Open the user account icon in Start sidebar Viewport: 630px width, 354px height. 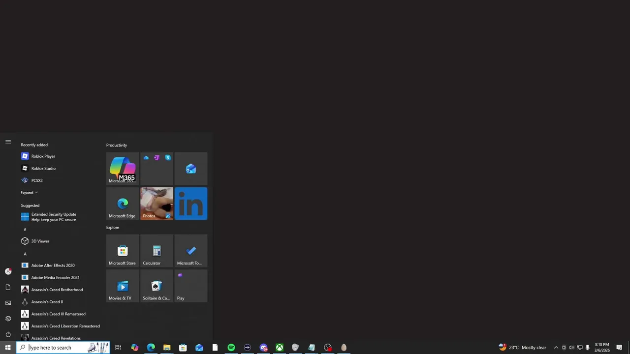click(x=8, y=271)
